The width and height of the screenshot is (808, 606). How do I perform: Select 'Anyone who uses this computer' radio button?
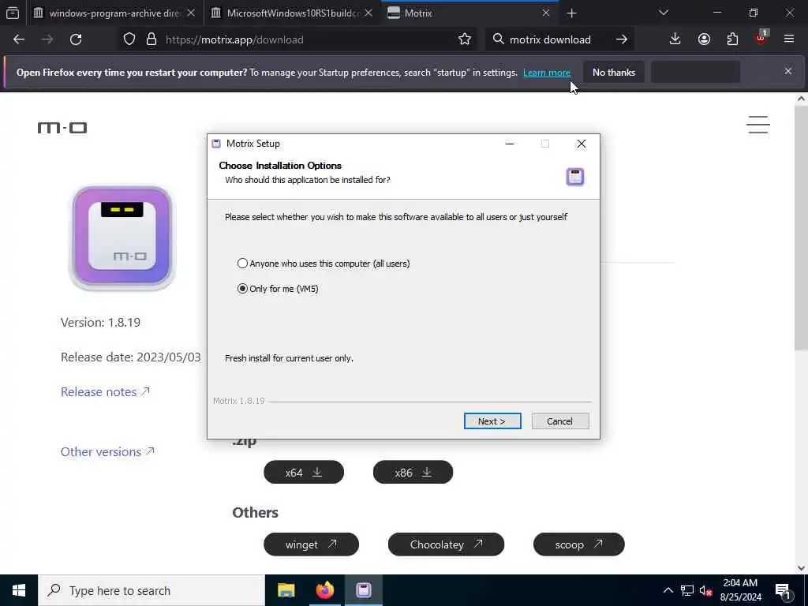(242, 264)
